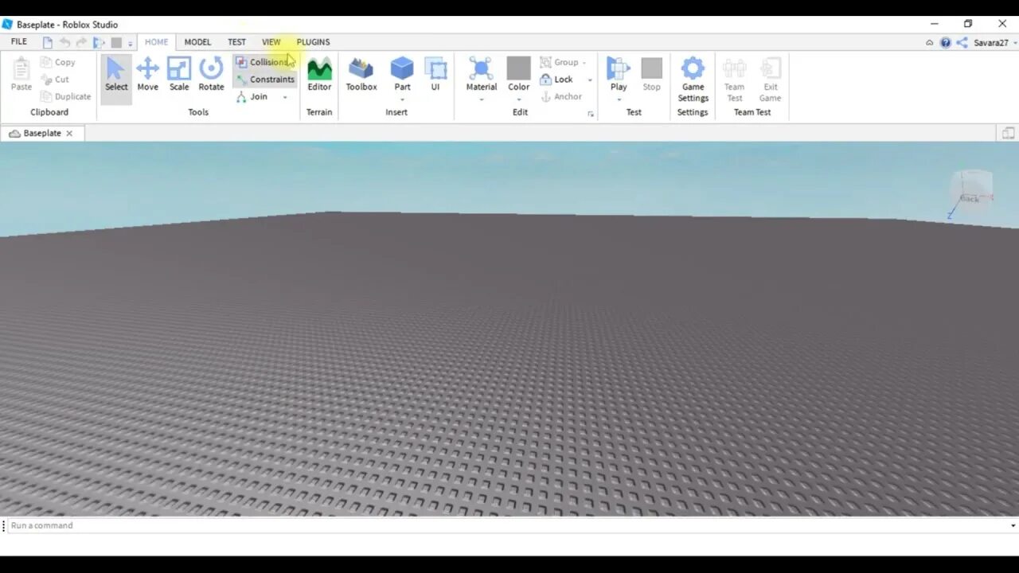
Task: Click Copy in the Clipboard group
Action: point(57,62)
